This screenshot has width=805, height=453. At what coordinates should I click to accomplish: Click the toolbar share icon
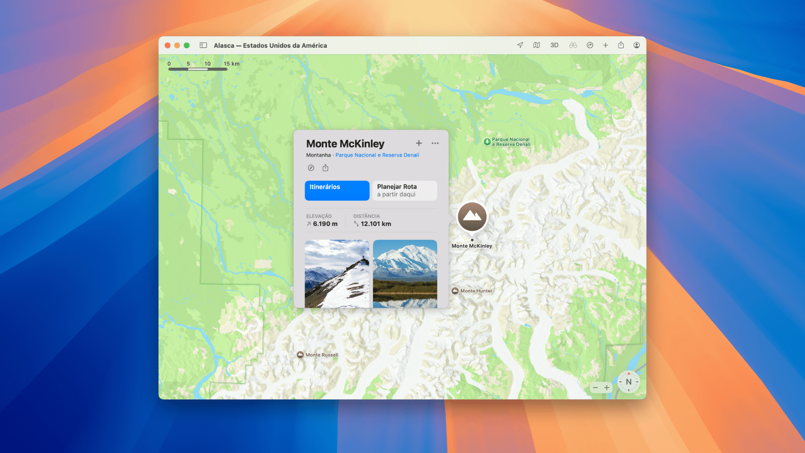621,45
